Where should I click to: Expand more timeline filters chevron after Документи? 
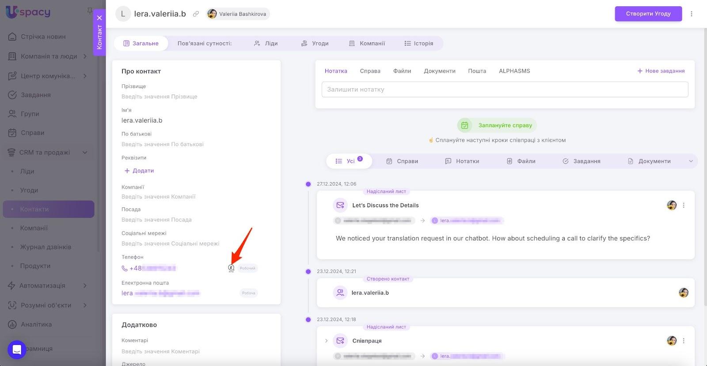coord(691,161)
